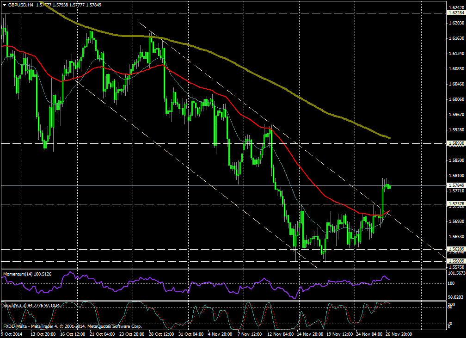Click the 9 Oct 2014 date label
Screen dimensions: 466x338
[13, 333]
